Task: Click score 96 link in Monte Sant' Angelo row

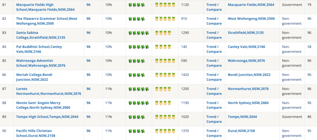Action: click(89, 103)
